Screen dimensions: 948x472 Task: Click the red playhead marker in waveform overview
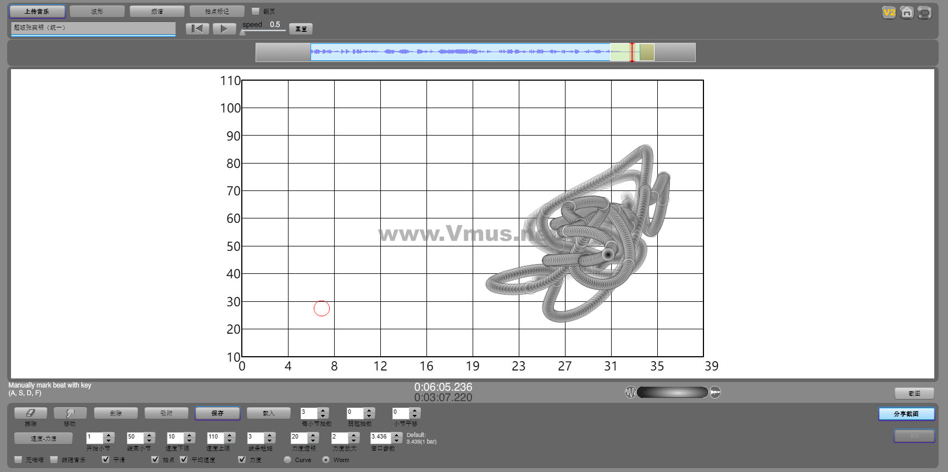tap(632, 52)
